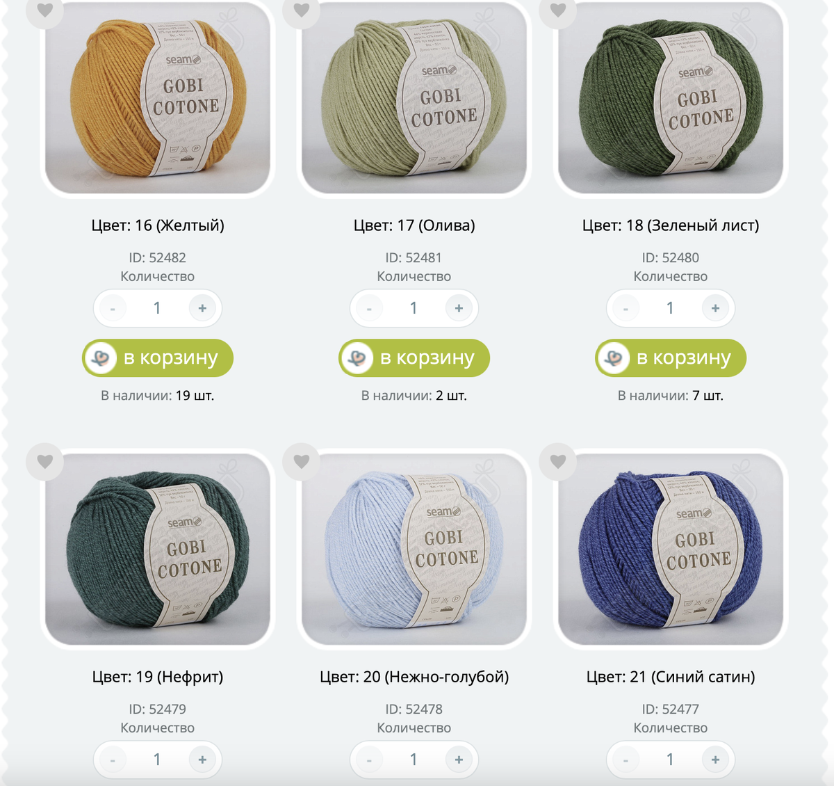
Task: Add Зеленый лист yarn в корзину
Action: (x=671, y=358)
